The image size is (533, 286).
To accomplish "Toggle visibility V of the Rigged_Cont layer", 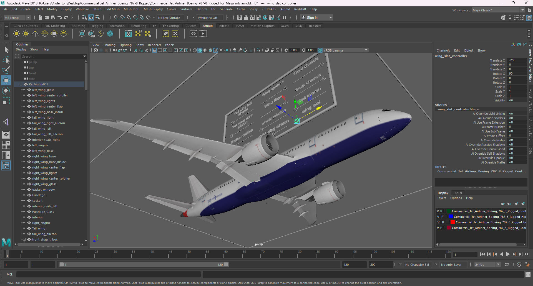I will point(438,211).
